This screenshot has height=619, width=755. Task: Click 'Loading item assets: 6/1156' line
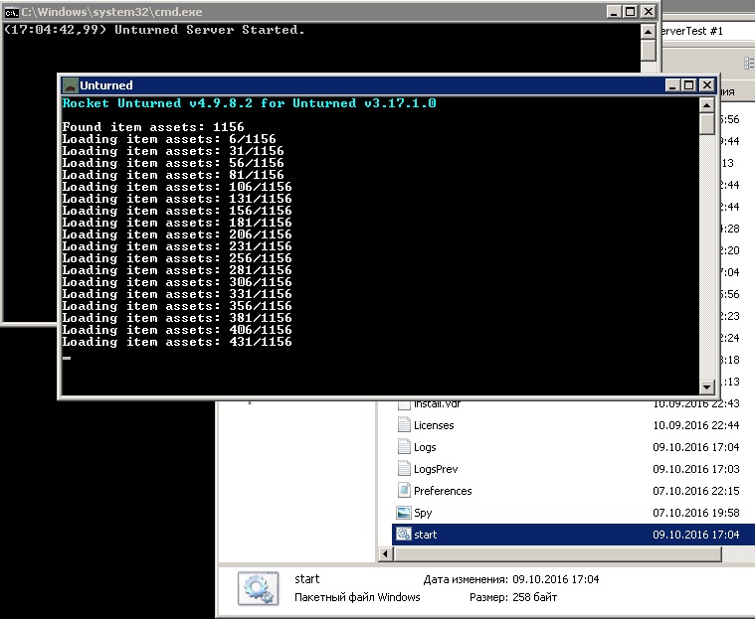click(x=169, y=139)
